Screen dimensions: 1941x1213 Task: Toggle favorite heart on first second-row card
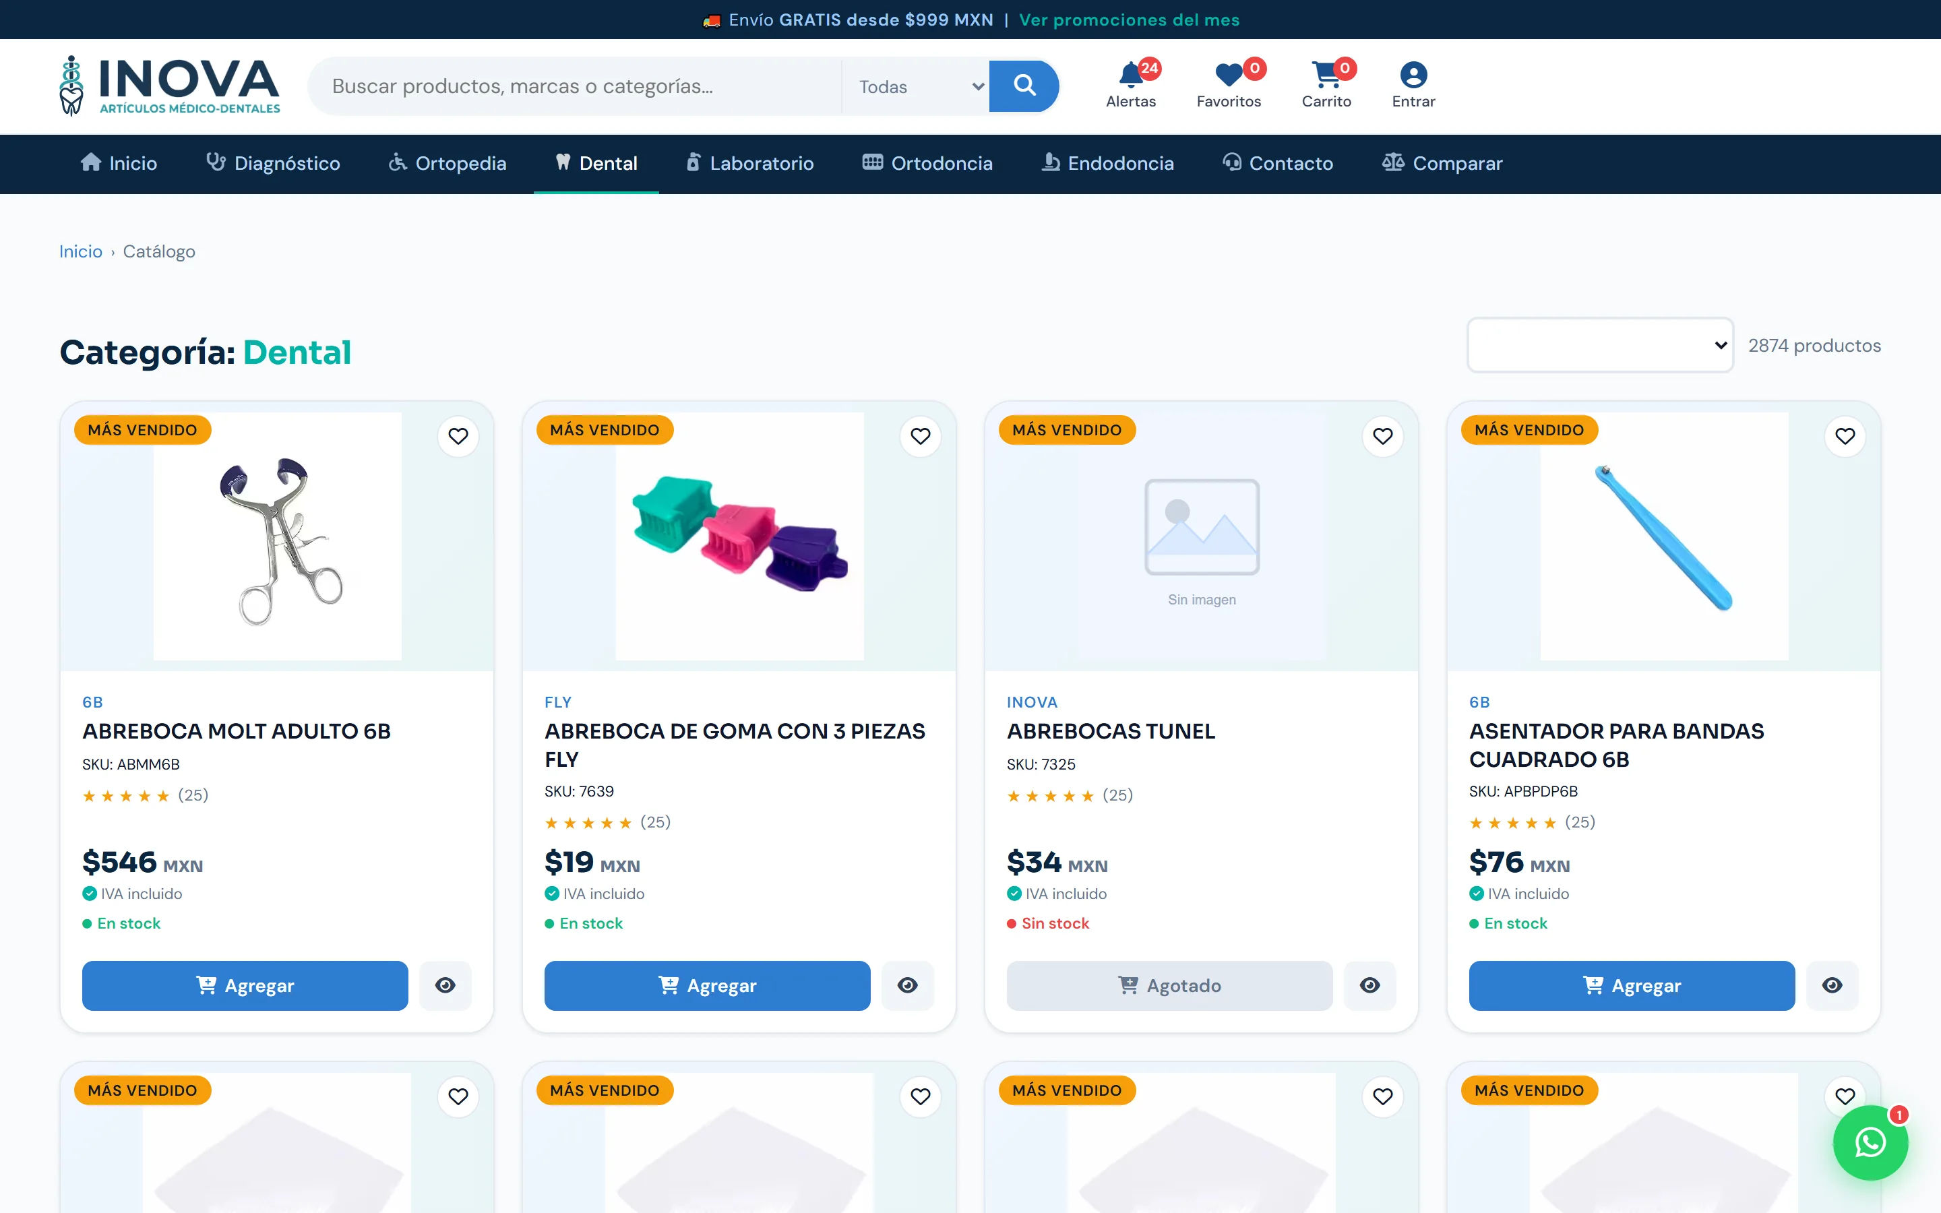click(458, 1096)
